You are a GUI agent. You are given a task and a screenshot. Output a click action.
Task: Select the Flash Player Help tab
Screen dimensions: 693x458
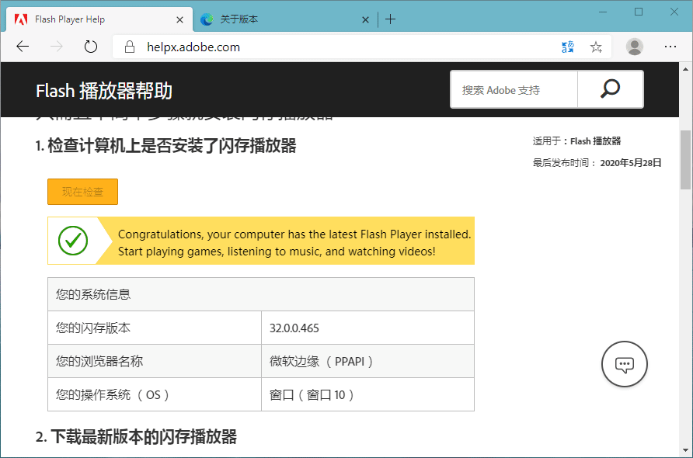(85, 19)
